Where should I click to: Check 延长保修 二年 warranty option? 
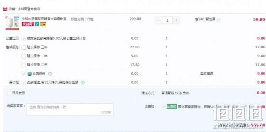[x=24, y=65]
